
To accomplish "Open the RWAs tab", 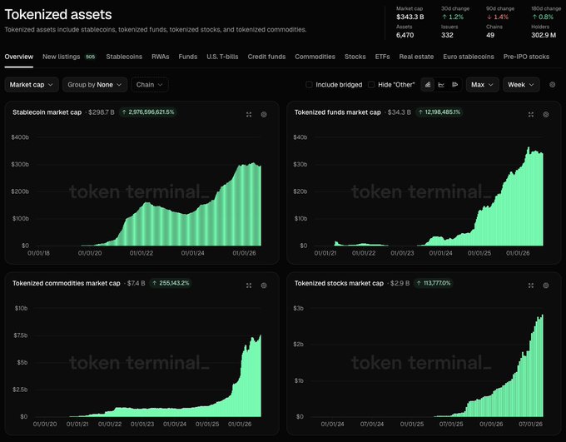I will 161,57.
